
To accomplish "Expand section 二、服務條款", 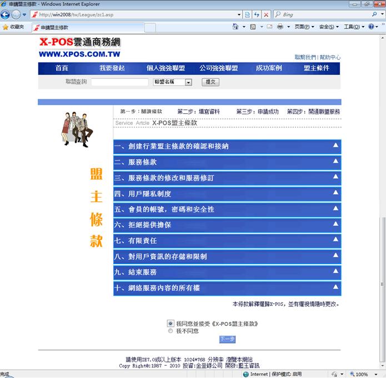I will 227,162.
